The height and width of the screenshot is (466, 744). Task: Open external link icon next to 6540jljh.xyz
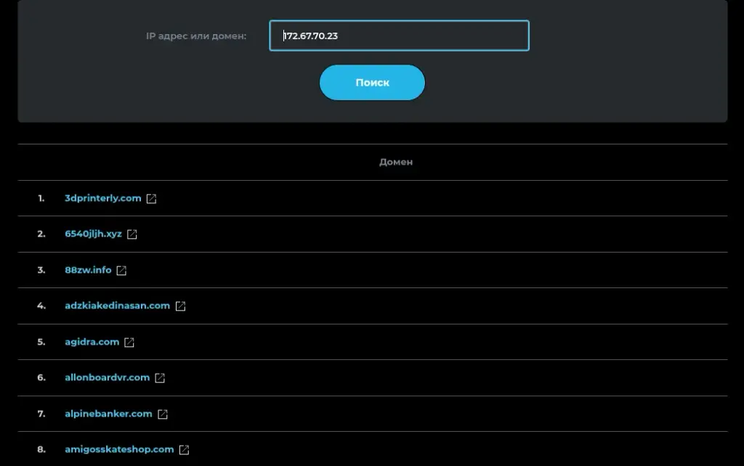pos(132,234)
